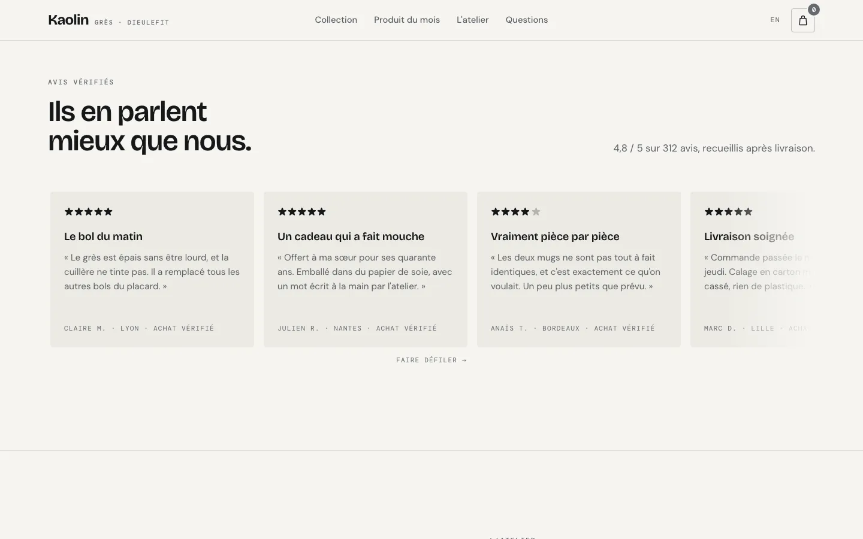Click the Faire défiler arrow label
This screenshot has width=863, height=539.
point(431,360)
